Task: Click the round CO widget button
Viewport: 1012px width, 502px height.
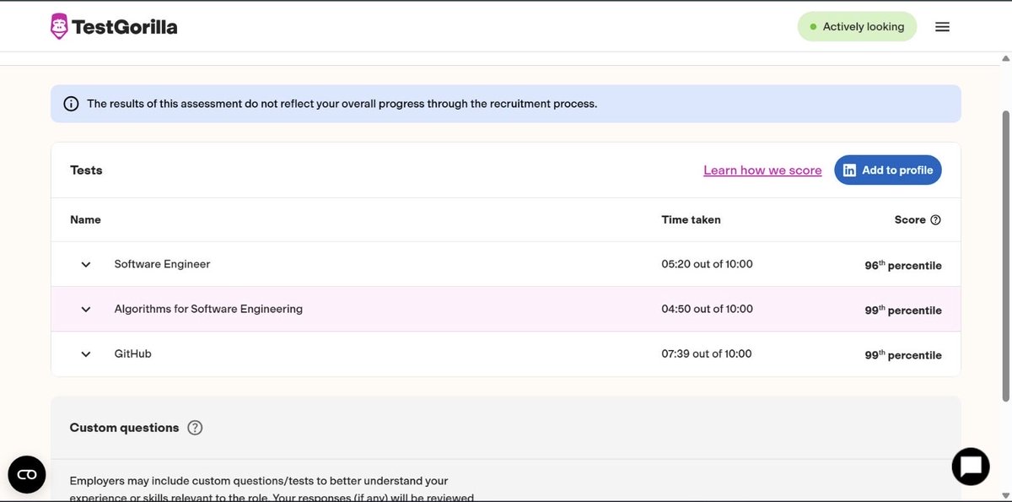Action: click(27, 474)
